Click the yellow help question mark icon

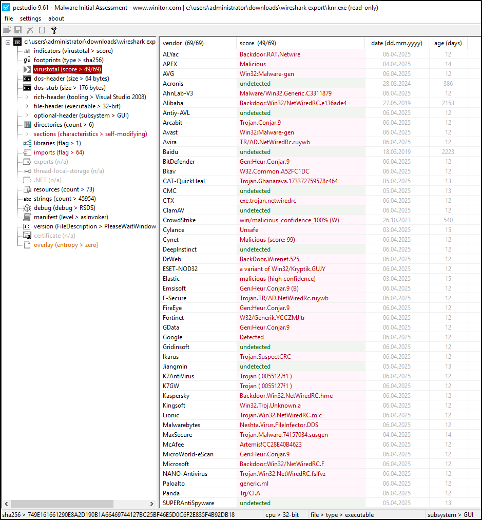click(x=54, y=30)
